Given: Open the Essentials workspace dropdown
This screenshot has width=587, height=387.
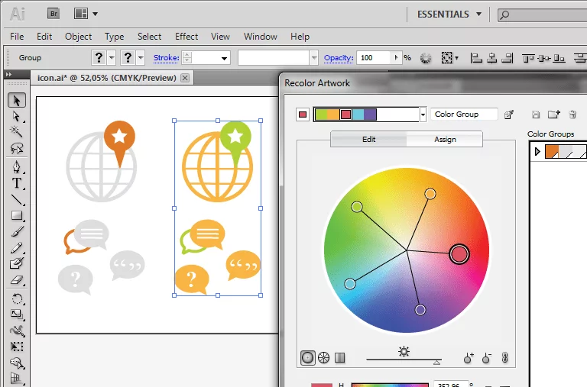Looking at the screenshot, I should [x=478, y=15].
